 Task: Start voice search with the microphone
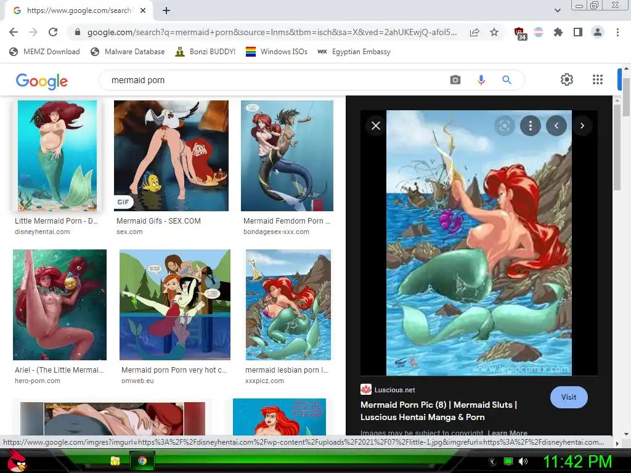[481, 80]
